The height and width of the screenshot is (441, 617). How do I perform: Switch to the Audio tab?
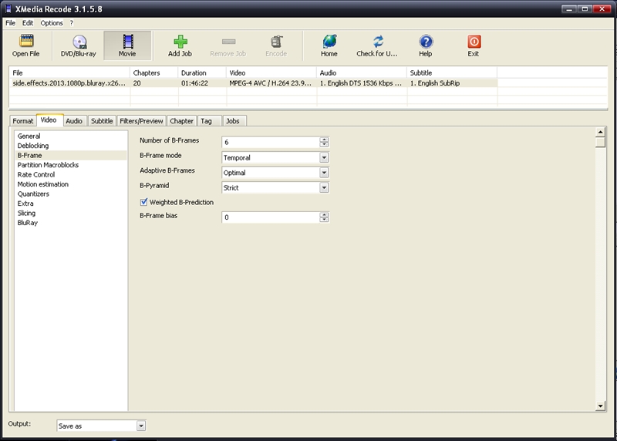[74, 121]
